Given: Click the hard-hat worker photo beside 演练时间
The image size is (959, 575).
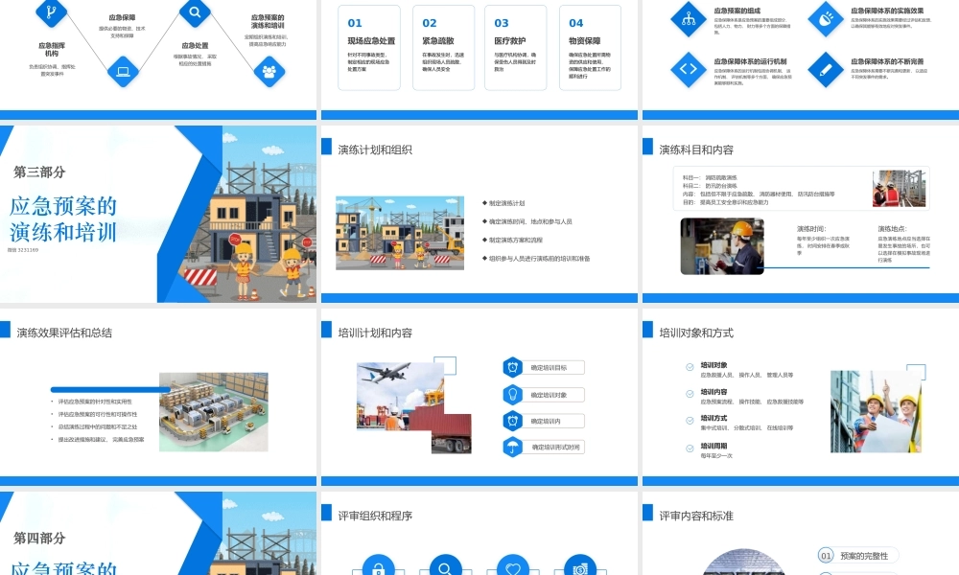Looking at the screenshot, I should pyautogui.click(x=722, y=245).
